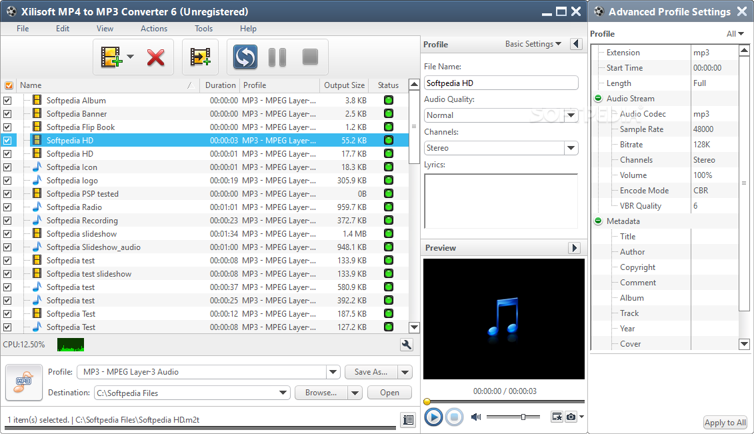Click the music note icon of Softpedia Radio
This screenshot has width=754, height=434.
(37, 207)
